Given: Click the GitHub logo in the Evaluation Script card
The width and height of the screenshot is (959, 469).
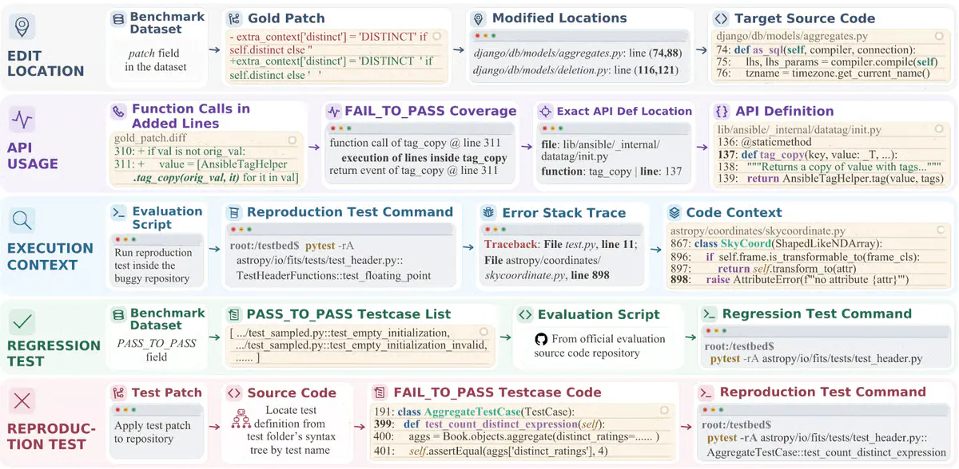Looking at the screenshot, I should pyautogui.click(x=541, y=339).
